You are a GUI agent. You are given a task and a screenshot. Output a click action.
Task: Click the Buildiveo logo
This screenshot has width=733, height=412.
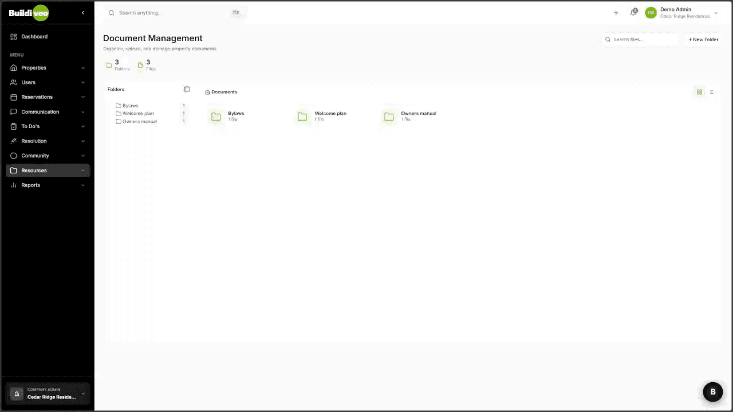point(29,13)
